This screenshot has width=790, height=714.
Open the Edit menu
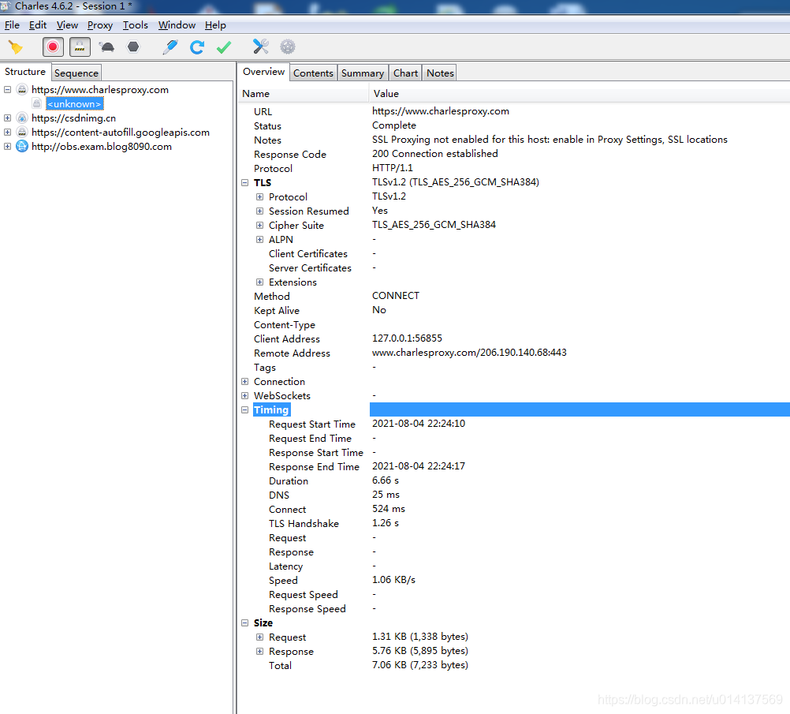[x=38, y=25]
